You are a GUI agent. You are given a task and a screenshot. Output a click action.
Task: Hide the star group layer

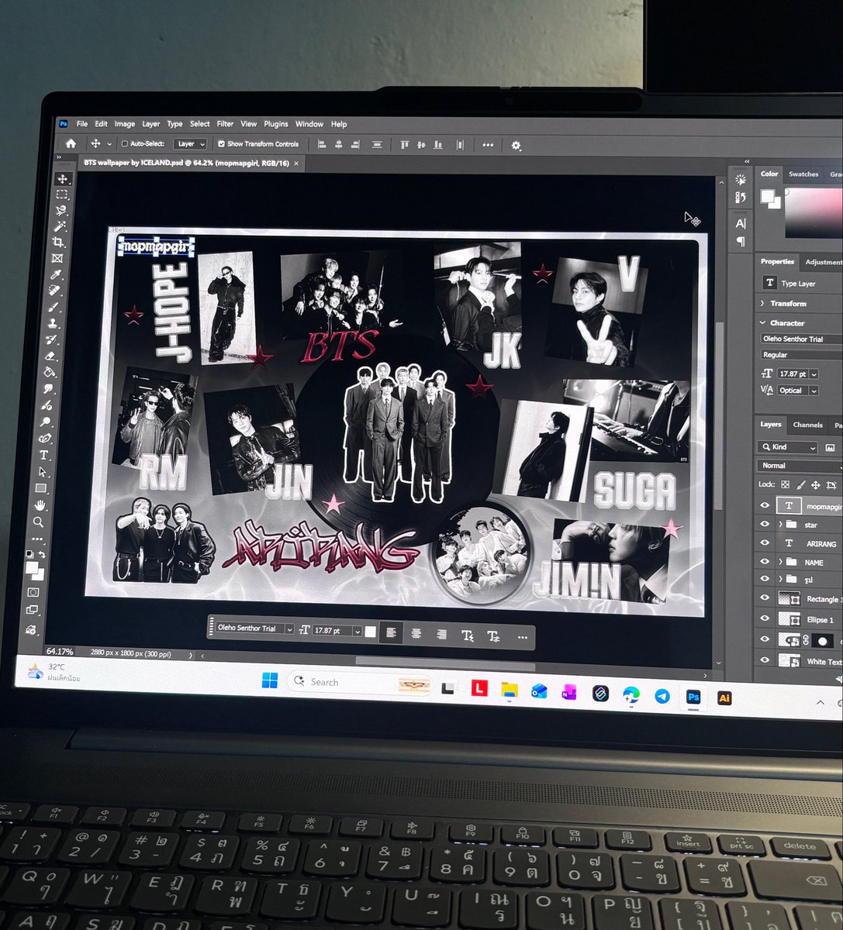point(765,525)
